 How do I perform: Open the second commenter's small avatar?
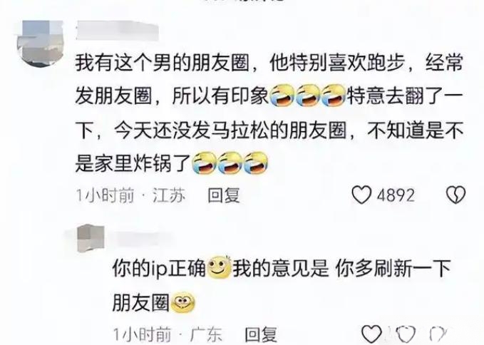[91, 238]
